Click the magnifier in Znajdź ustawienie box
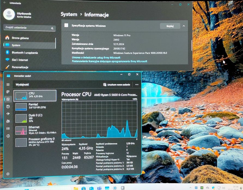The width and height of the screenshot is (243, 190). pos(52,28)
